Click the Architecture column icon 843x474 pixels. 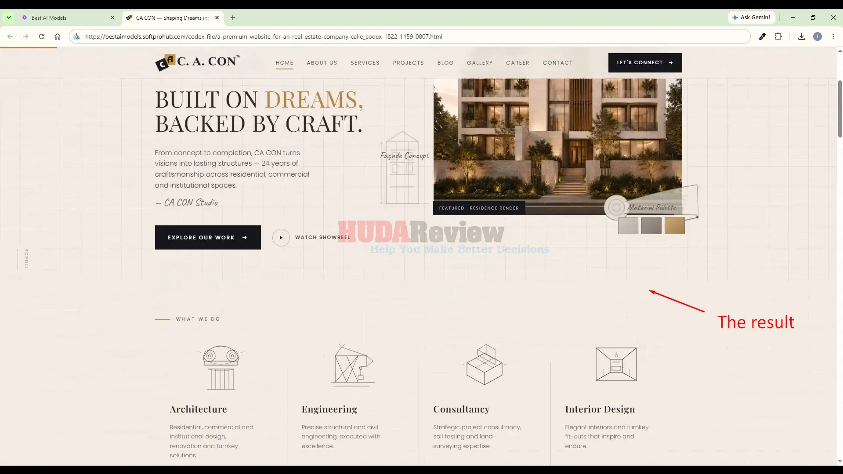point(221,367)
